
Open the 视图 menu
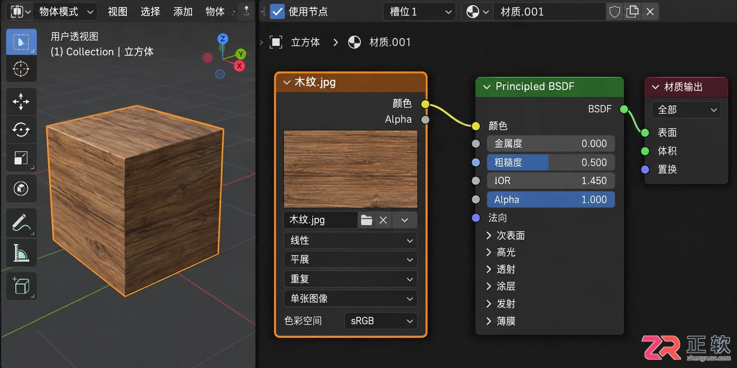(x=118, y=11)
